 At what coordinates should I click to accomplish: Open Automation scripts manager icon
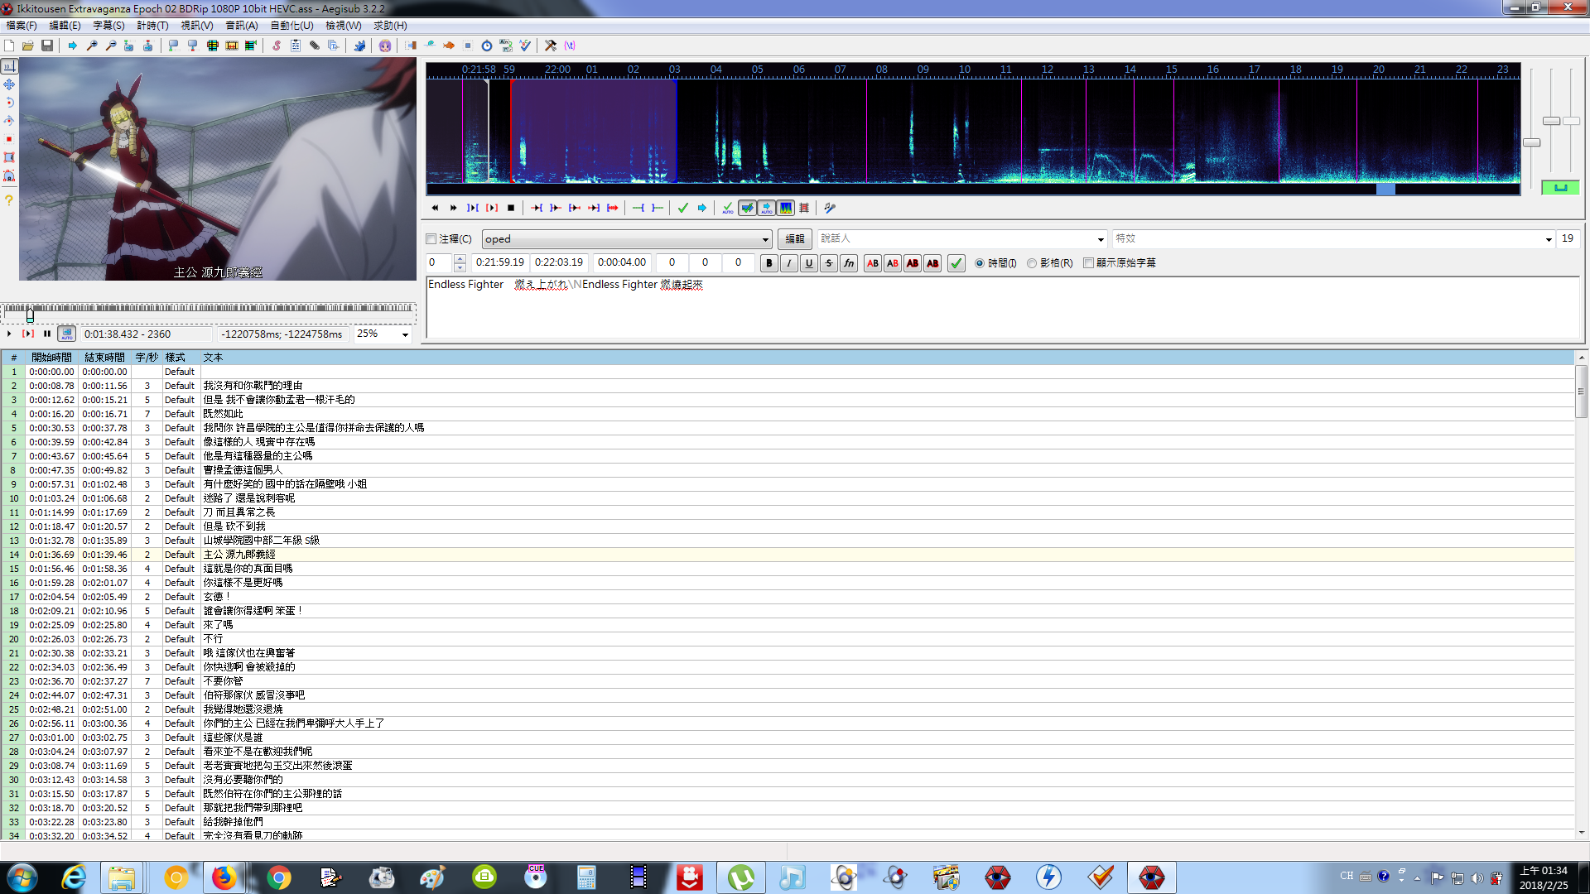359,46
